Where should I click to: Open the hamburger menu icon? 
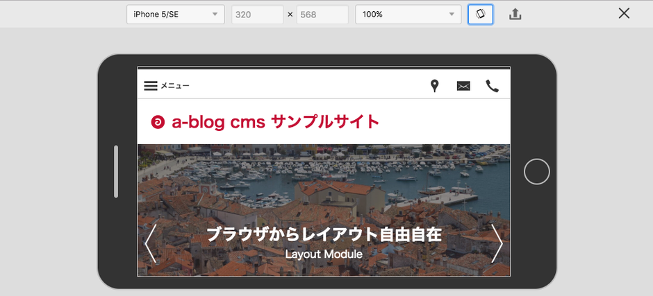150,86
